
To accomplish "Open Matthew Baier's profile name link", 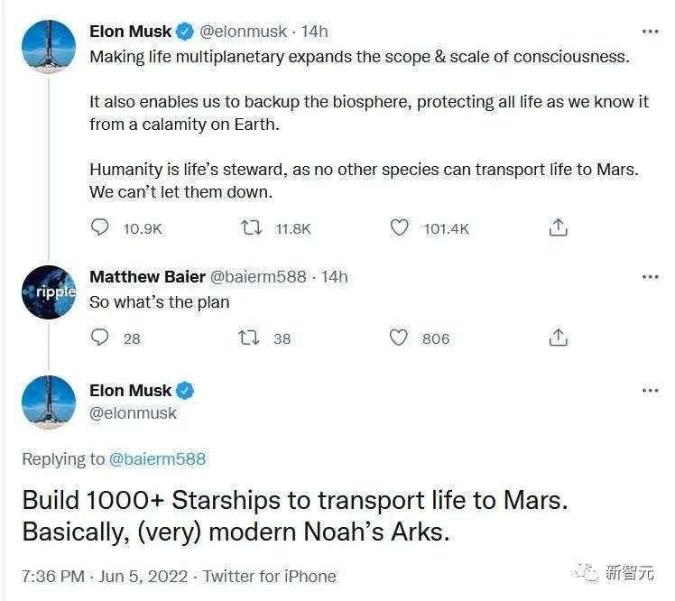I will [147, 276].
